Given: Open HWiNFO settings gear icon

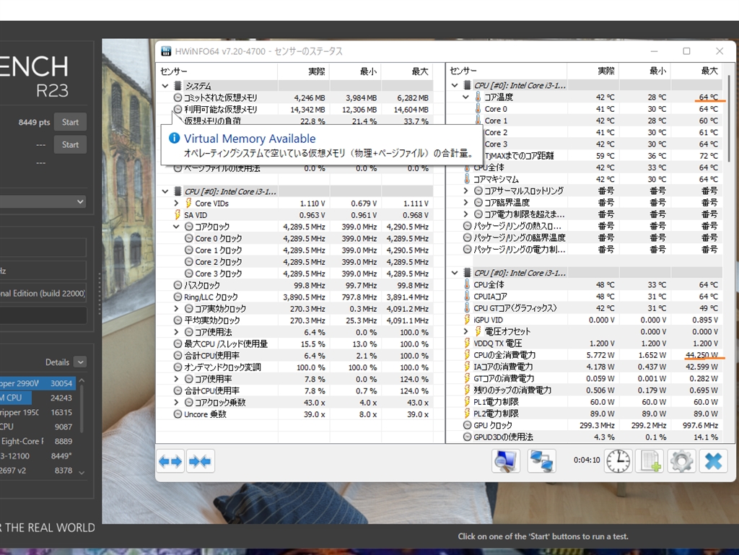Looking at the screenshot, I should 681,460.
